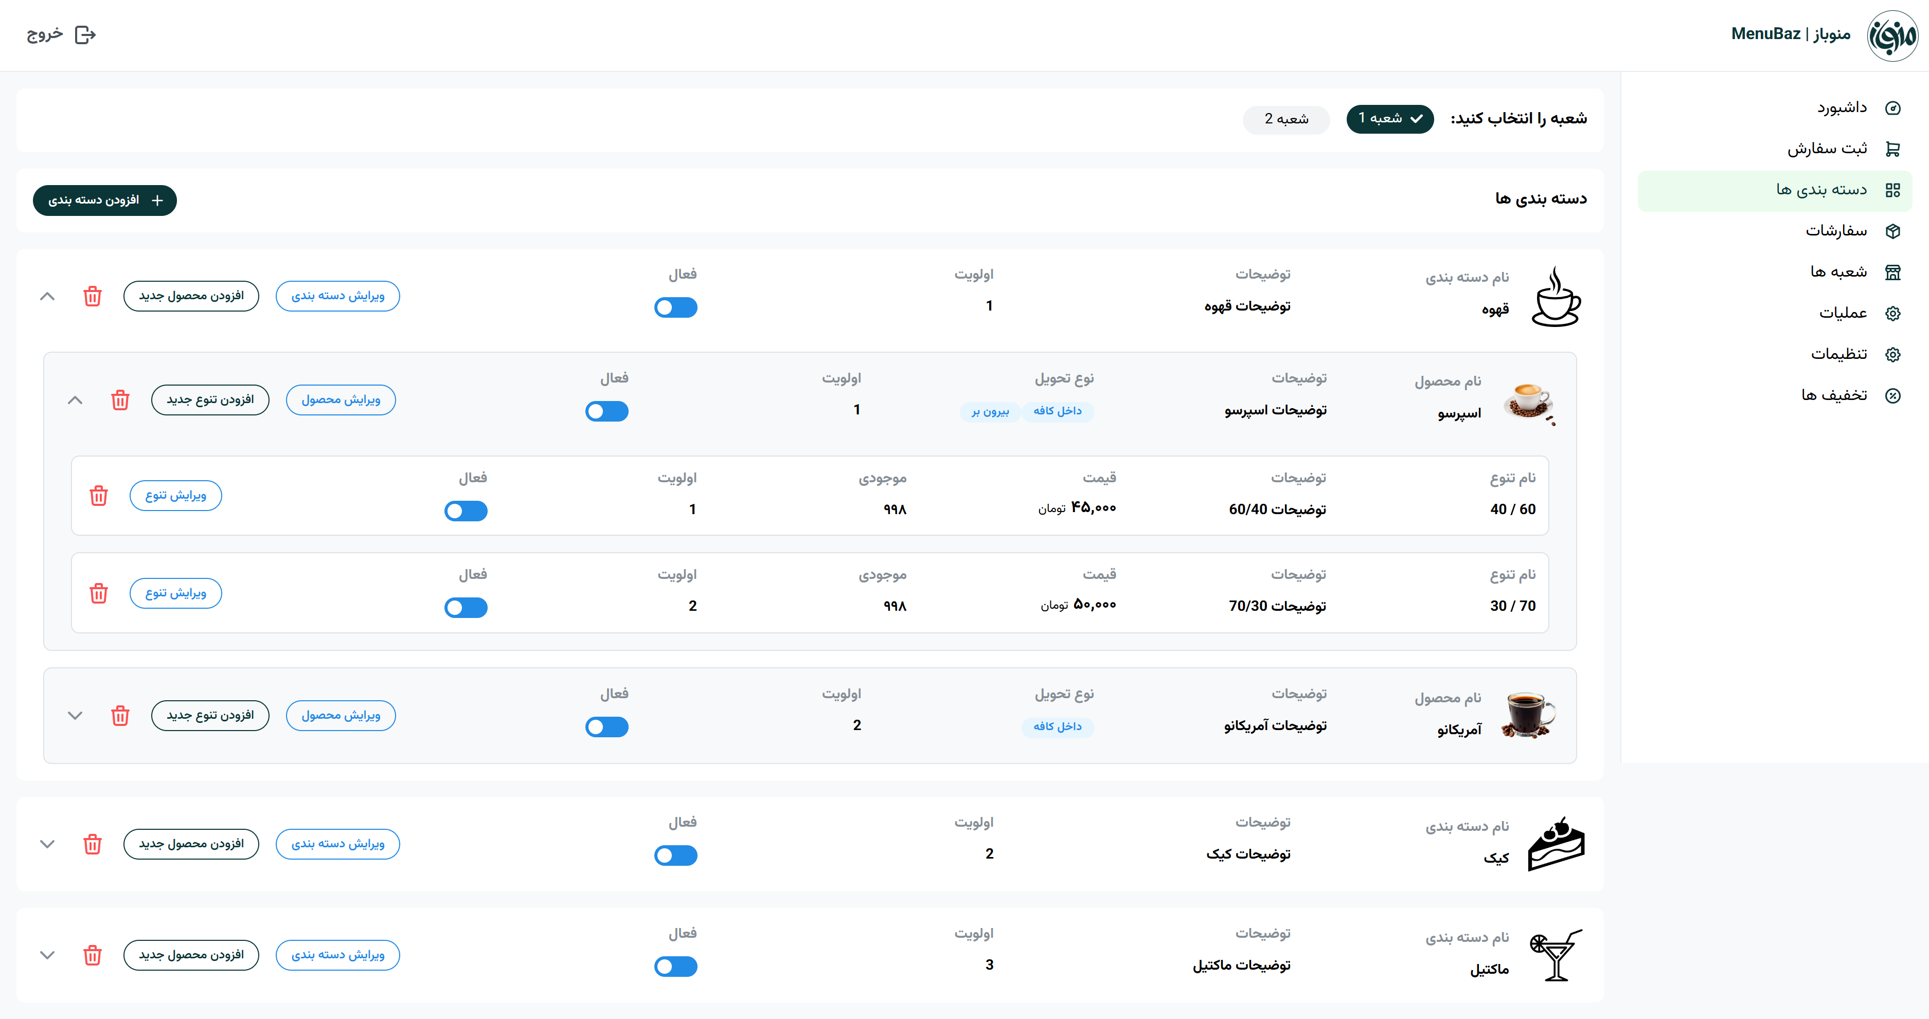This screenshot has width=1929, height=1019.
Task: Toggle active switch for 30 / 70 variant
Action: [465, 608]
